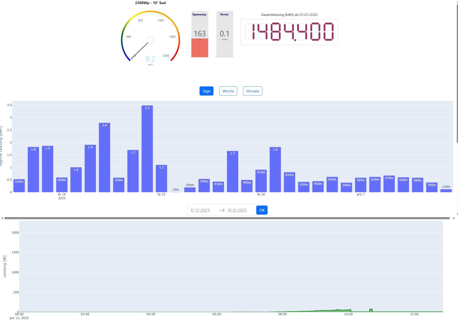Click the left scrollbar arrow
The width and height of the screenshot is (458, 324).
point(2,218)
